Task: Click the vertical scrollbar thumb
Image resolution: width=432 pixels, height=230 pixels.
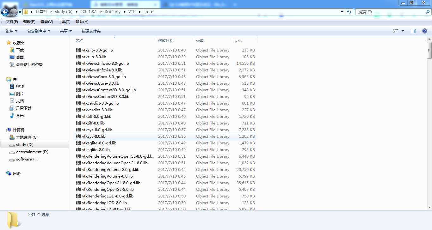Action: click(x=429, y=50)
